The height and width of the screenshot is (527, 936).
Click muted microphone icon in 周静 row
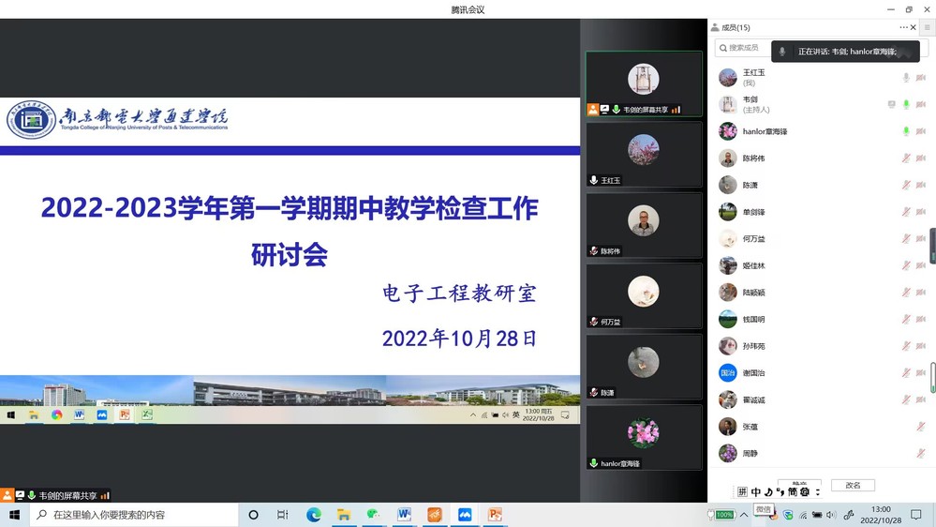point(921,454)
